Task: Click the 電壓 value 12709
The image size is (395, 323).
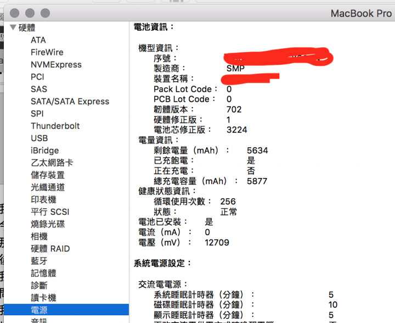Action: point(217,243)
